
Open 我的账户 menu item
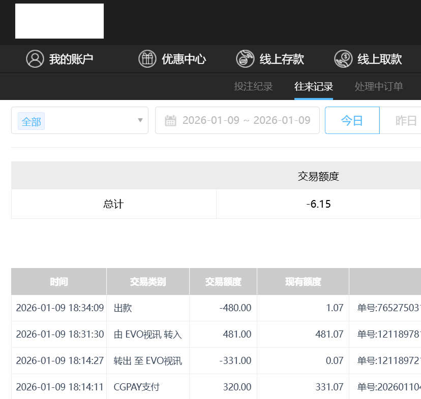click(x=71, y=59)
